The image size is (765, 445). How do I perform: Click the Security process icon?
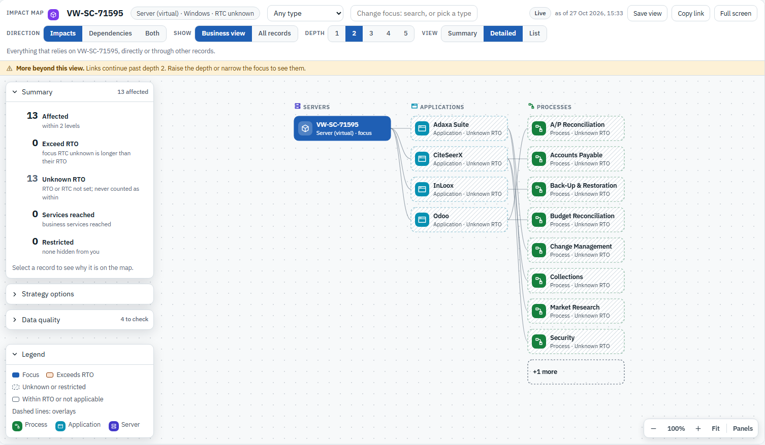[539, 341]
